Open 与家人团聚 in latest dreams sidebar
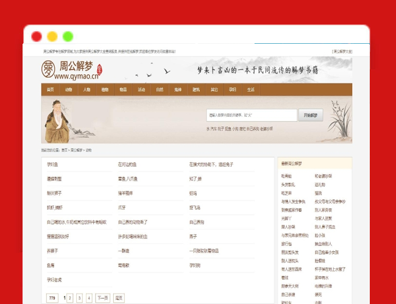Viewport: 396px width, 304px height. pyautogui.click(x=324, y=218)
